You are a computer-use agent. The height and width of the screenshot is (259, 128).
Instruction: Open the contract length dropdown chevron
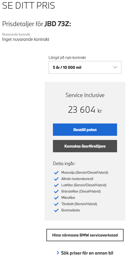(115, 67)
